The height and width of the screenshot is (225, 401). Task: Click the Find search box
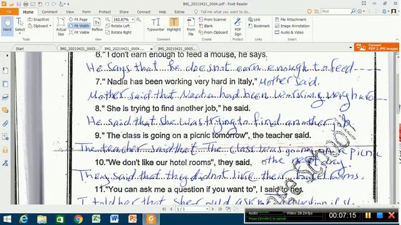tap(336, 11)
